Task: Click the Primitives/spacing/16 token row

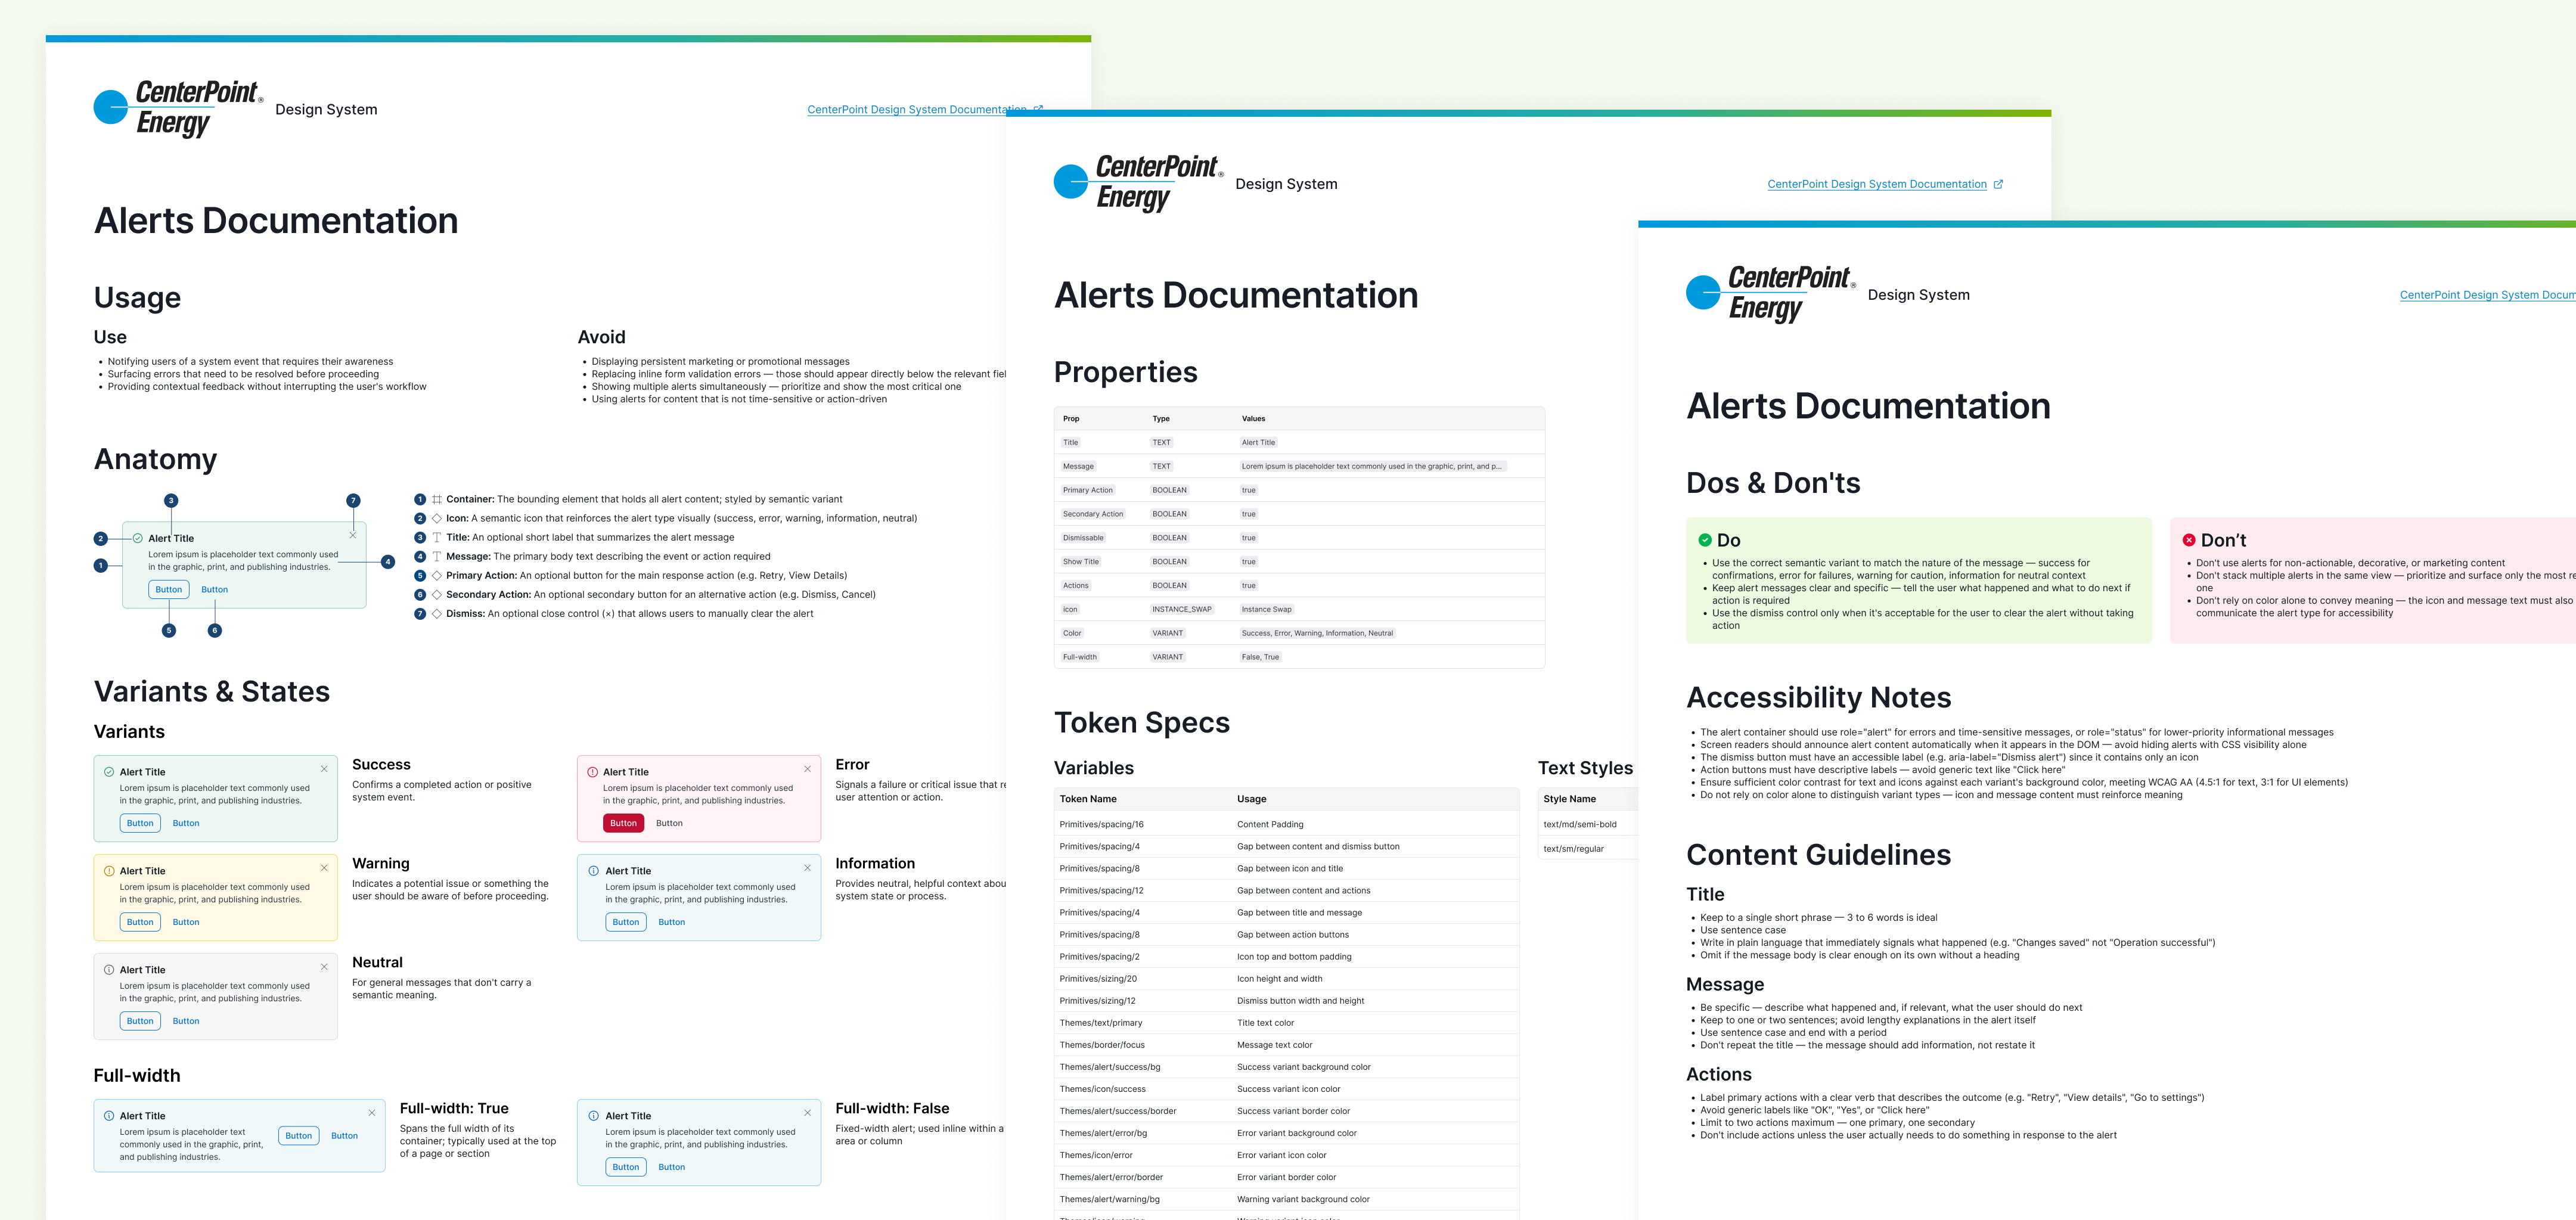Action: click(1286, 824)
